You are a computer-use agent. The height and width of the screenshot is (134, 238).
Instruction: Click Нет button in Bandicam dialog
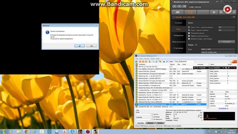point(92,46)
